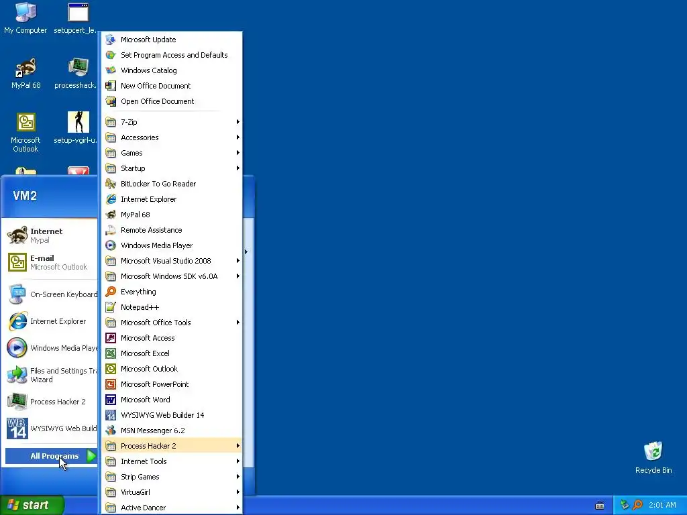Expand the Startup folder
Image resolution: width=687 pixels, height=515 pixels.
pos(171,168)
